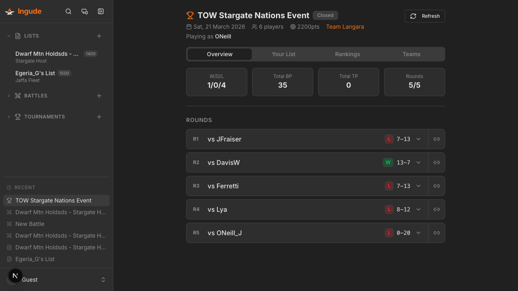Expand the BATTLES section chevron
This screenshot has height=291, width=518.
[x=8, y=95]
